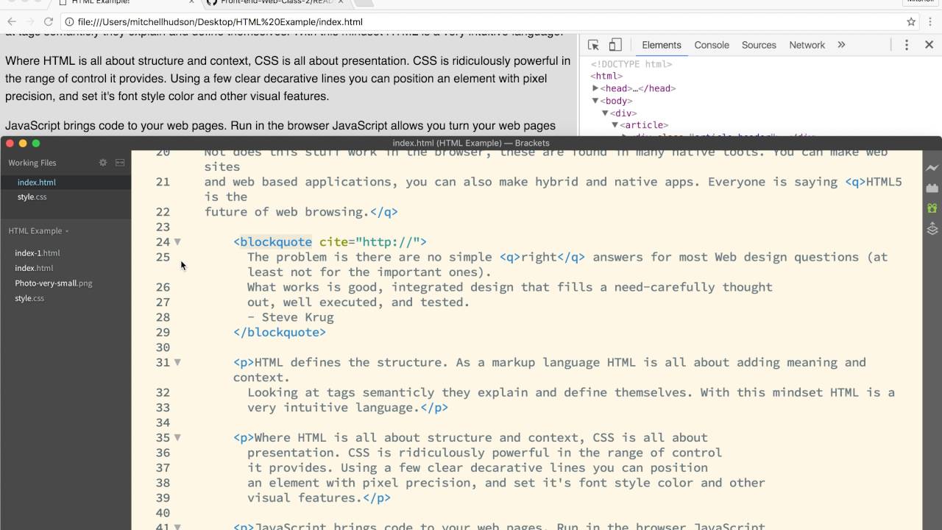Click the '- Steve Krug' text on line 28

click(291, 317)
